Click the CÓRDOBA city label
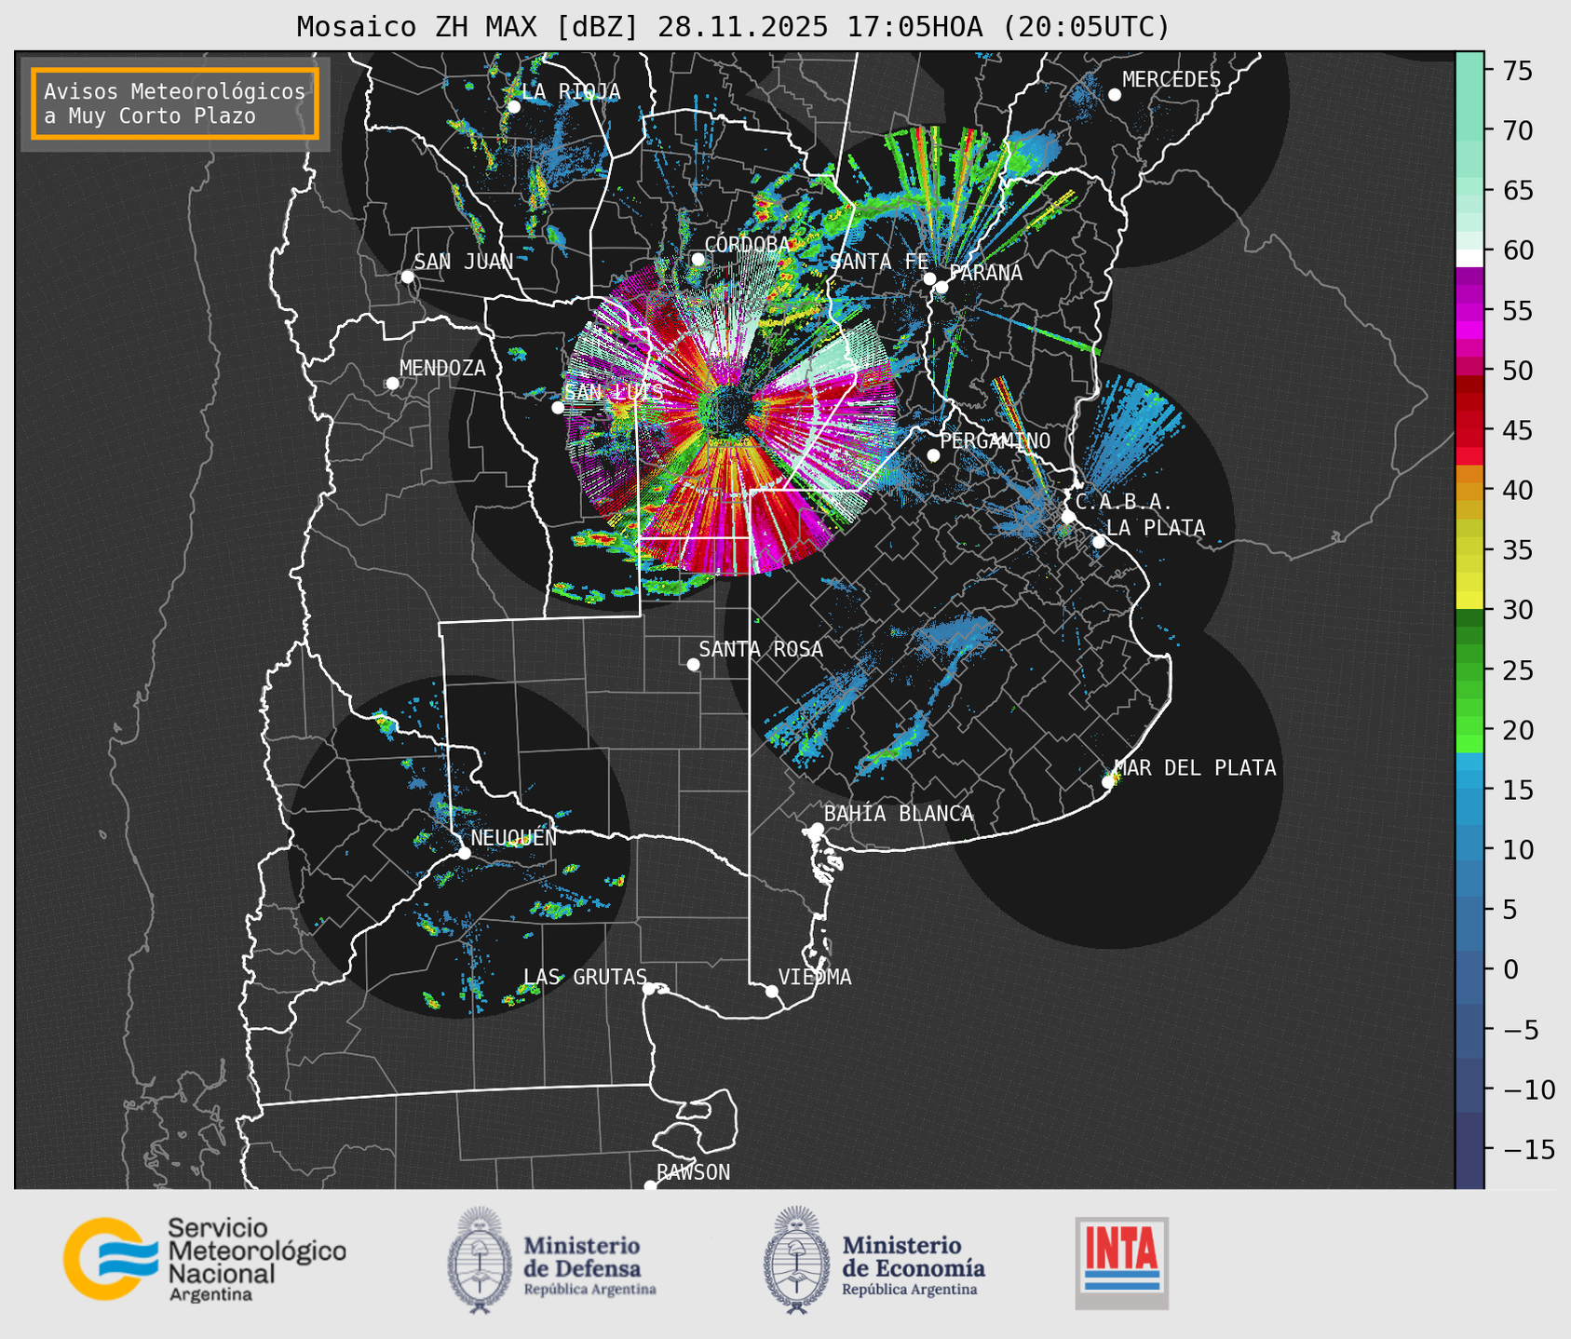1571x1339 pixels. click(x=747, y=245)
